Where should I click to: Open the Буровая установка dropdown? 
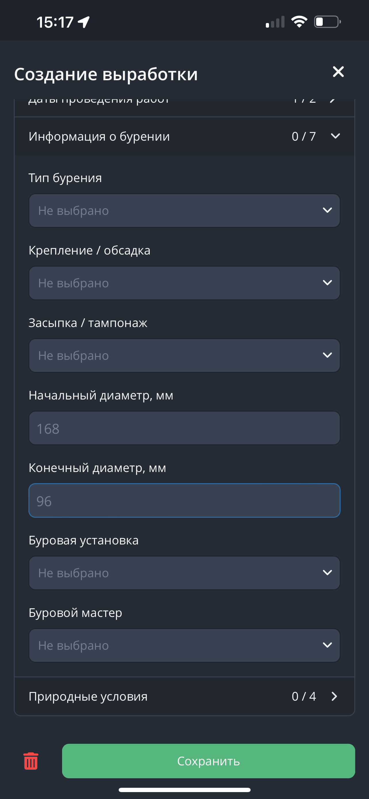pyautogui.click(x=184, y=573)
